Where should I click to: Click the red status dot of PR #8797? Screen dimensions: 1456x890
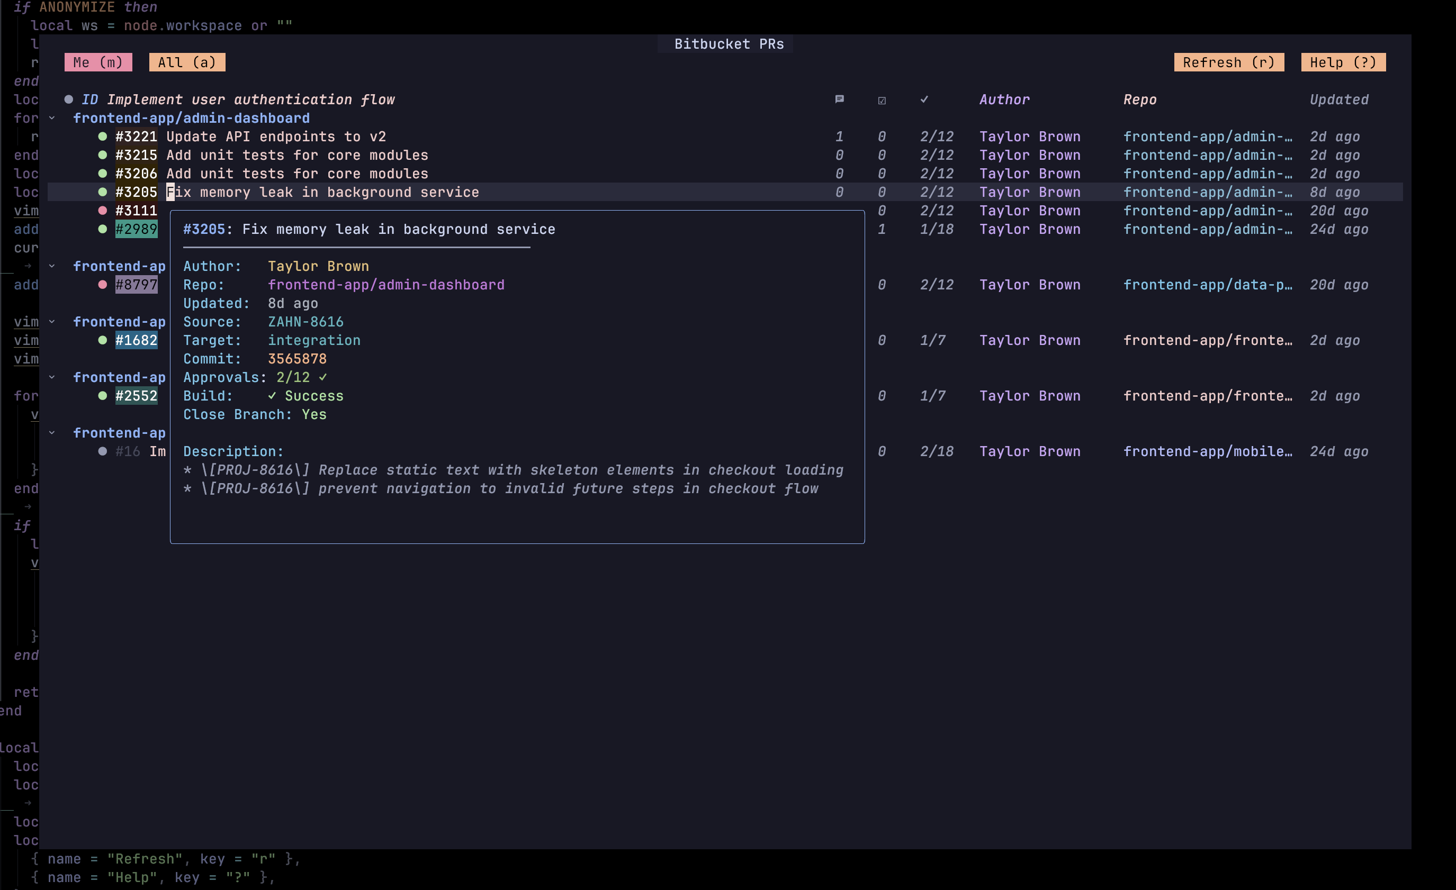[x=102, y=285]
